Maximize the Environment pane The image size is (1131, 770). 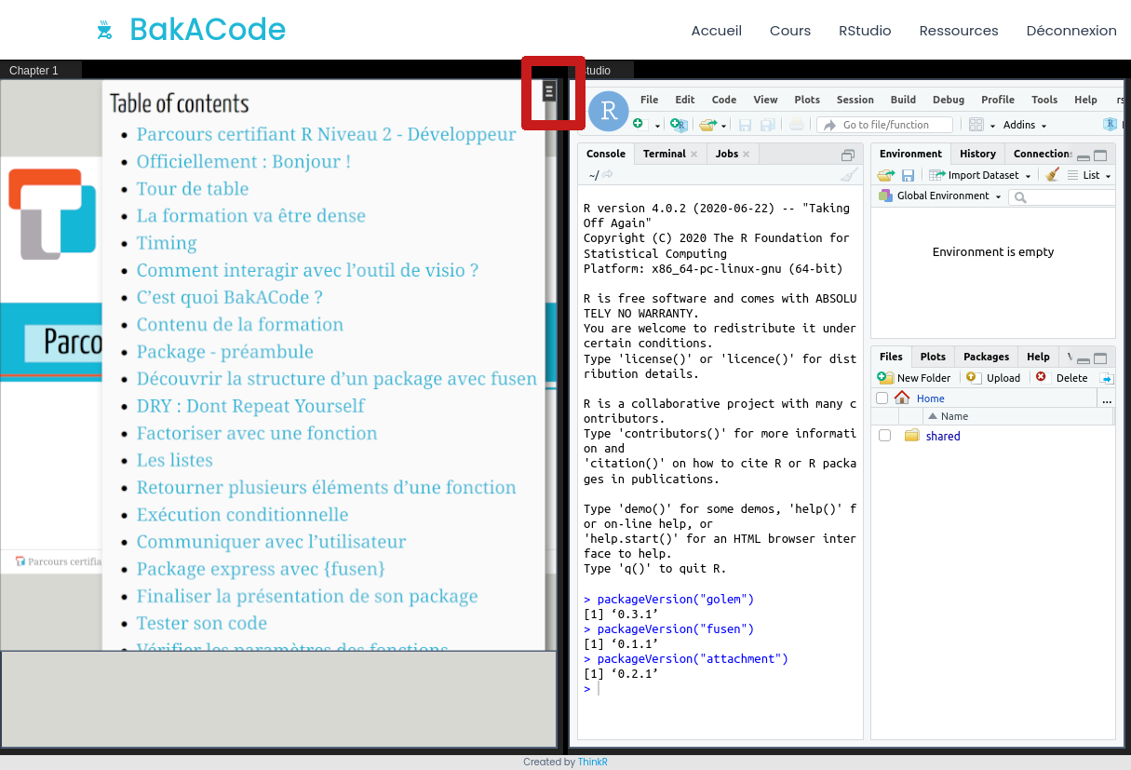(1100, 155)
